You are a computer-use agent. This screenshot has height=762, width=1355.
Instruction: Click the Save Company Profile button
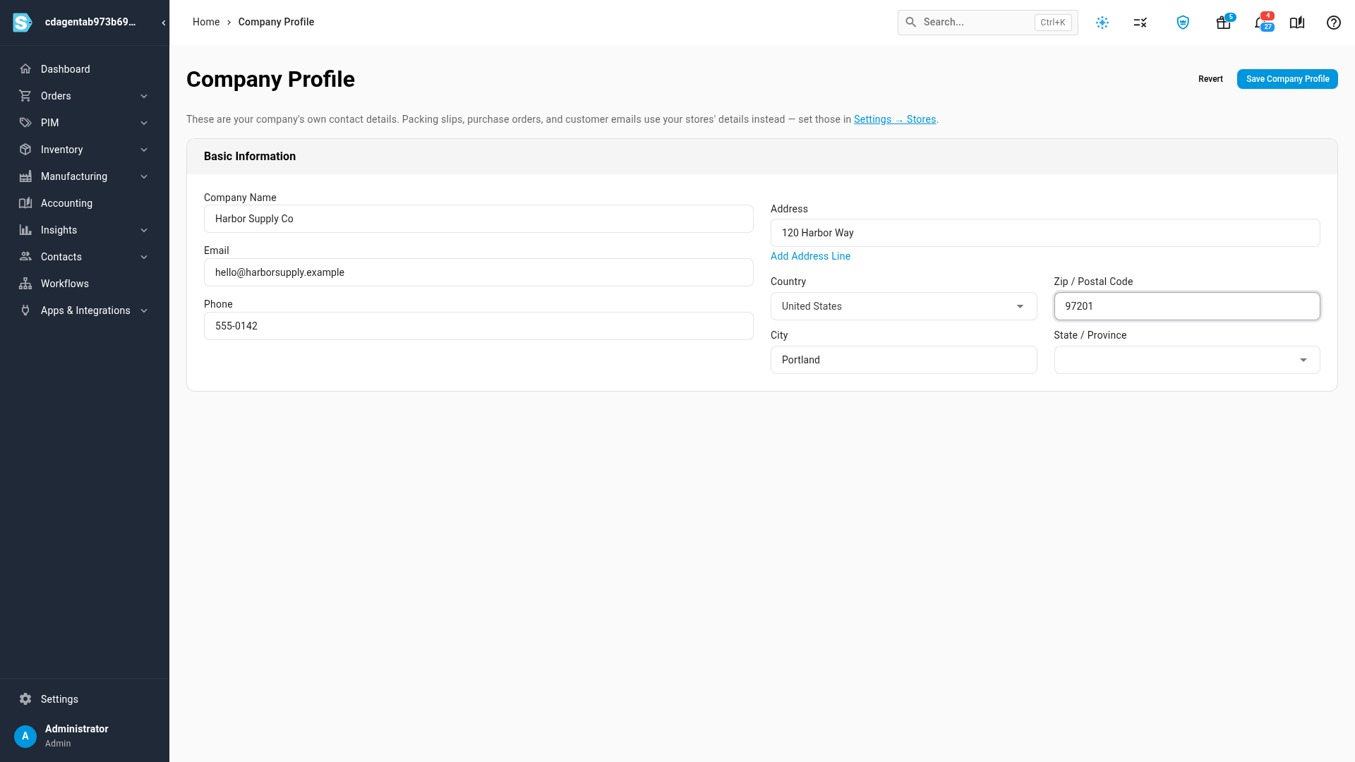[x=1287, y=79]
